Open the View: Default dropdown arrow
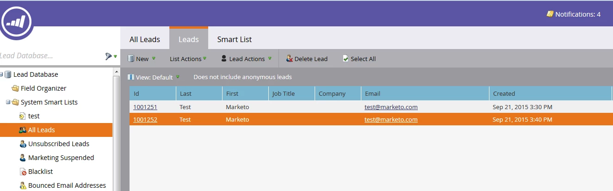Screen dimensions: 613x191 tap(177, 77)
